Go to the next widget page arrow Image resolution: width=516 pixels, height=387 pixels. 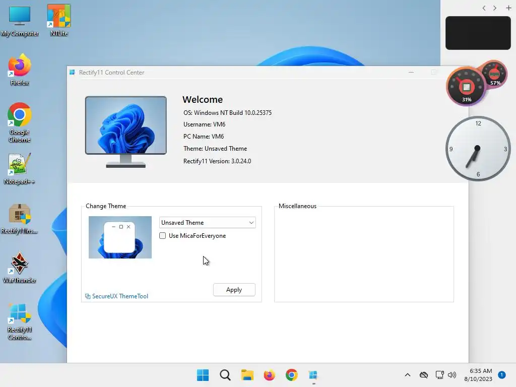coord(495,8)
